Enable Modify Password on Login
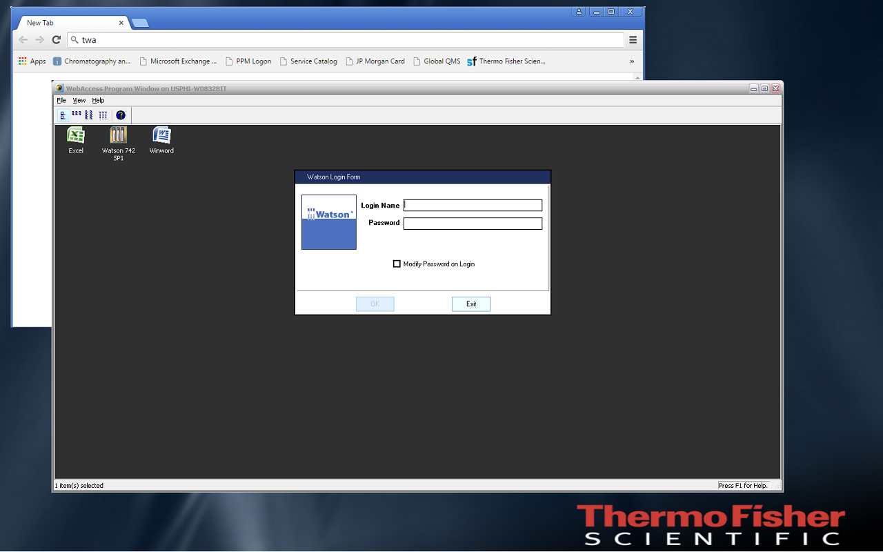This screenshot has height=552, width=883. [397, 264]
